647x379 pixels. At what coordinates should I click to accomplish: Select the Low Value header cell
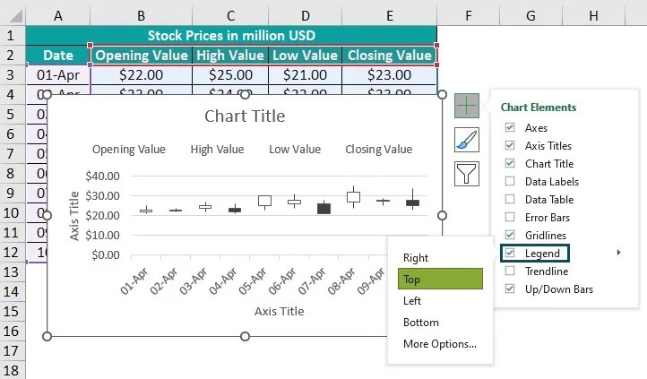(306, 56)
